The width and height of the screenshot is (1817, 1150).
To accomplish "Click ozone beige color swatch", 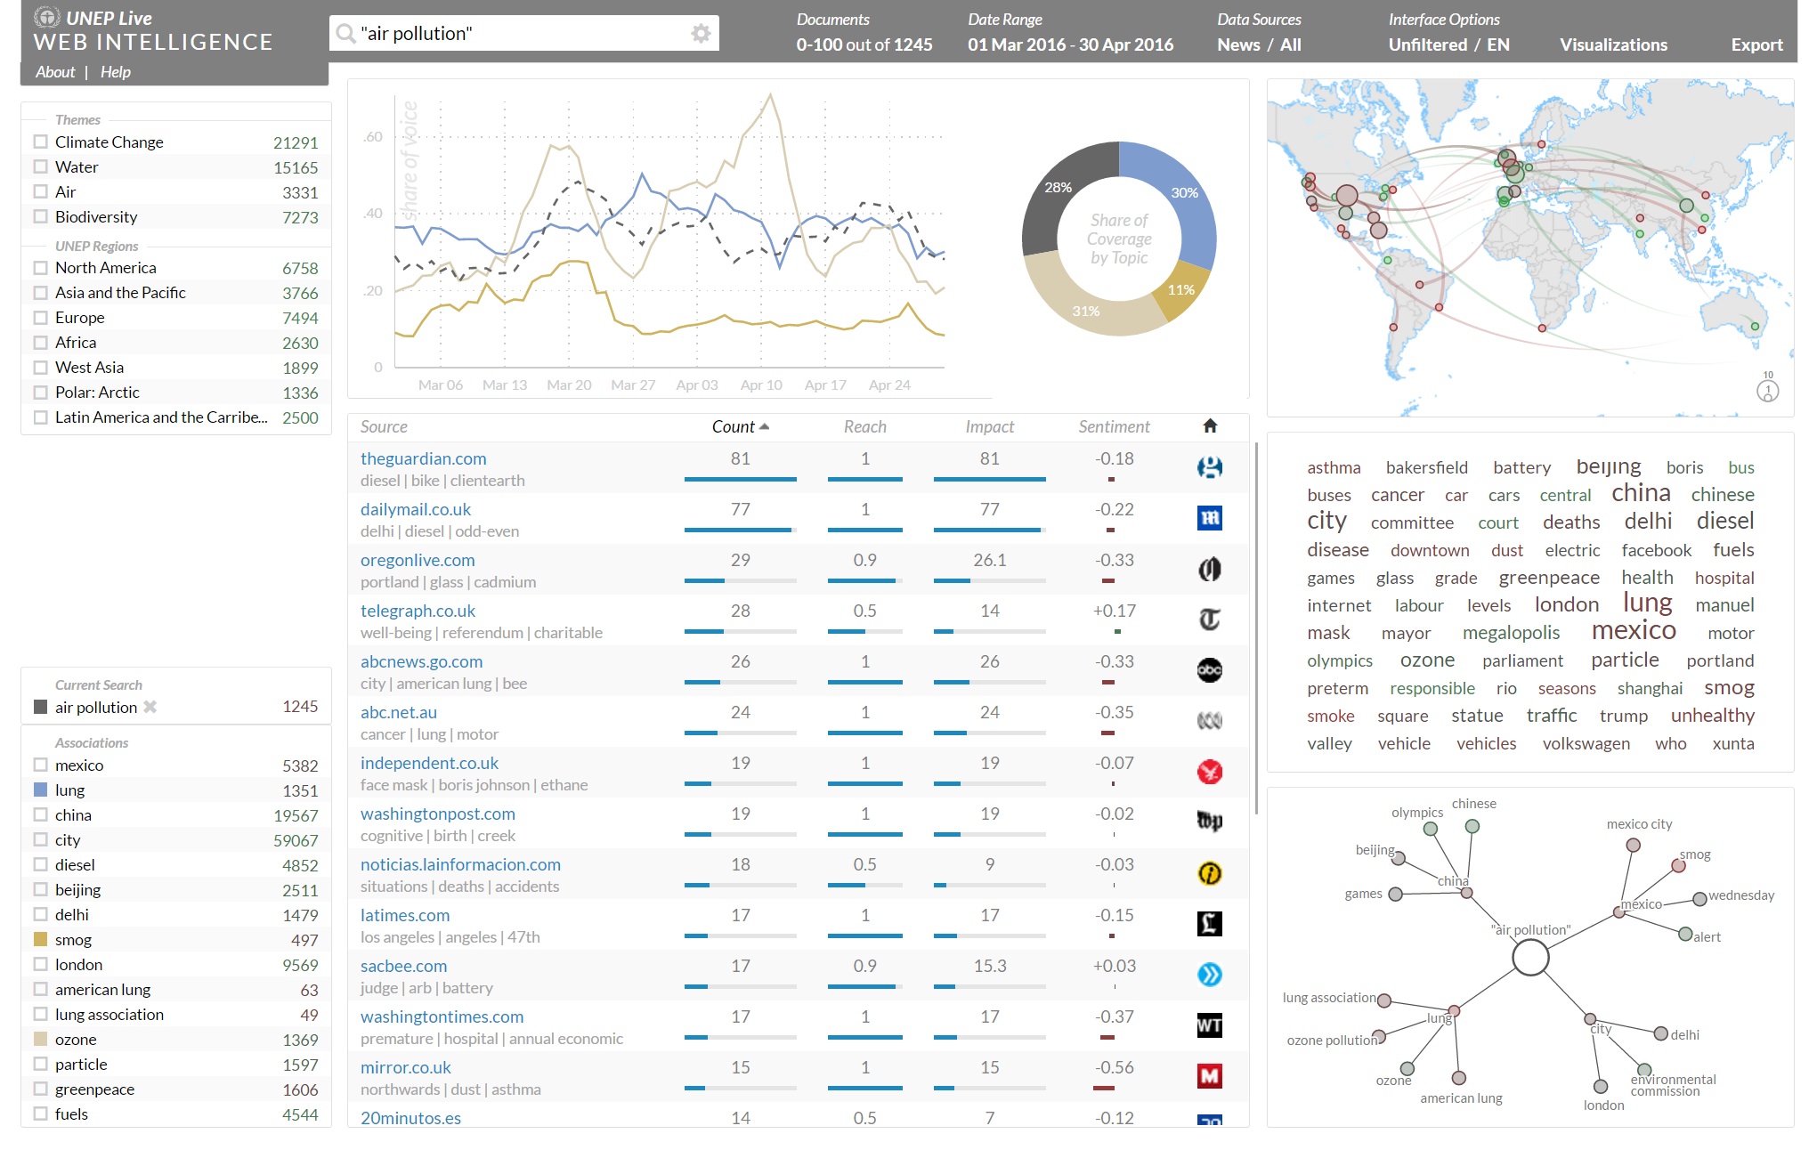I will [x=40, y=1039].
